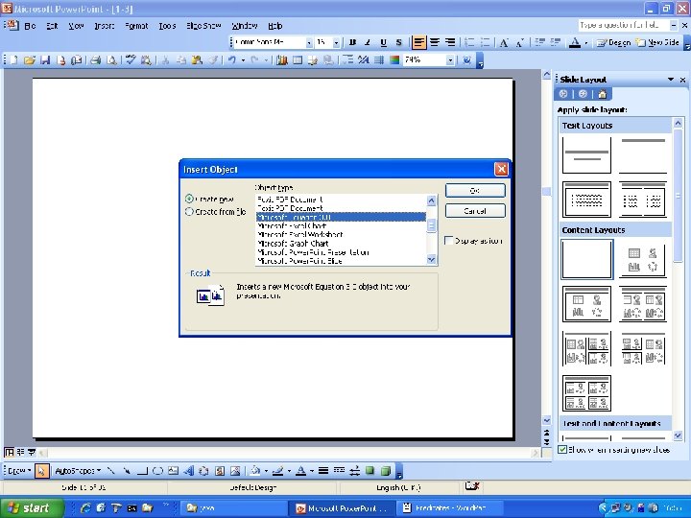Insert a chart from the standard toolbar

tap(281, 59)
